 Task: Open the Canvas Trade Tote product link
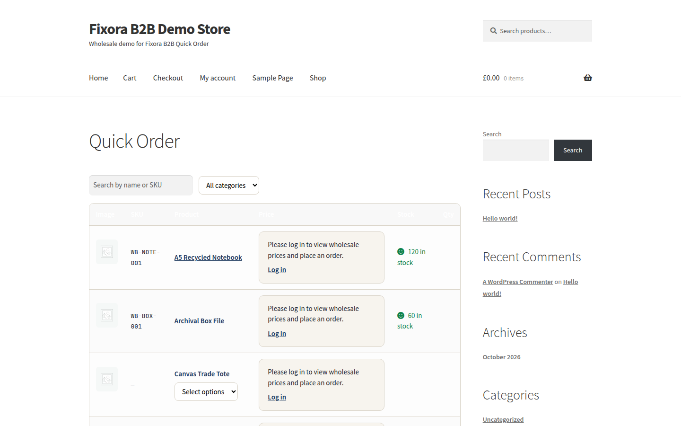tap(202, 374)
